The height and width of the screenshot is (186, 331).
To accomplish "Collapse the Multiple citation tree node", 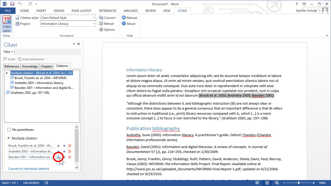I will 6,73.
